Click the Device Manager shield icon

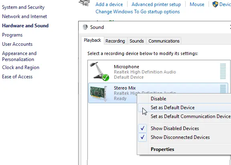pos(215,4)
